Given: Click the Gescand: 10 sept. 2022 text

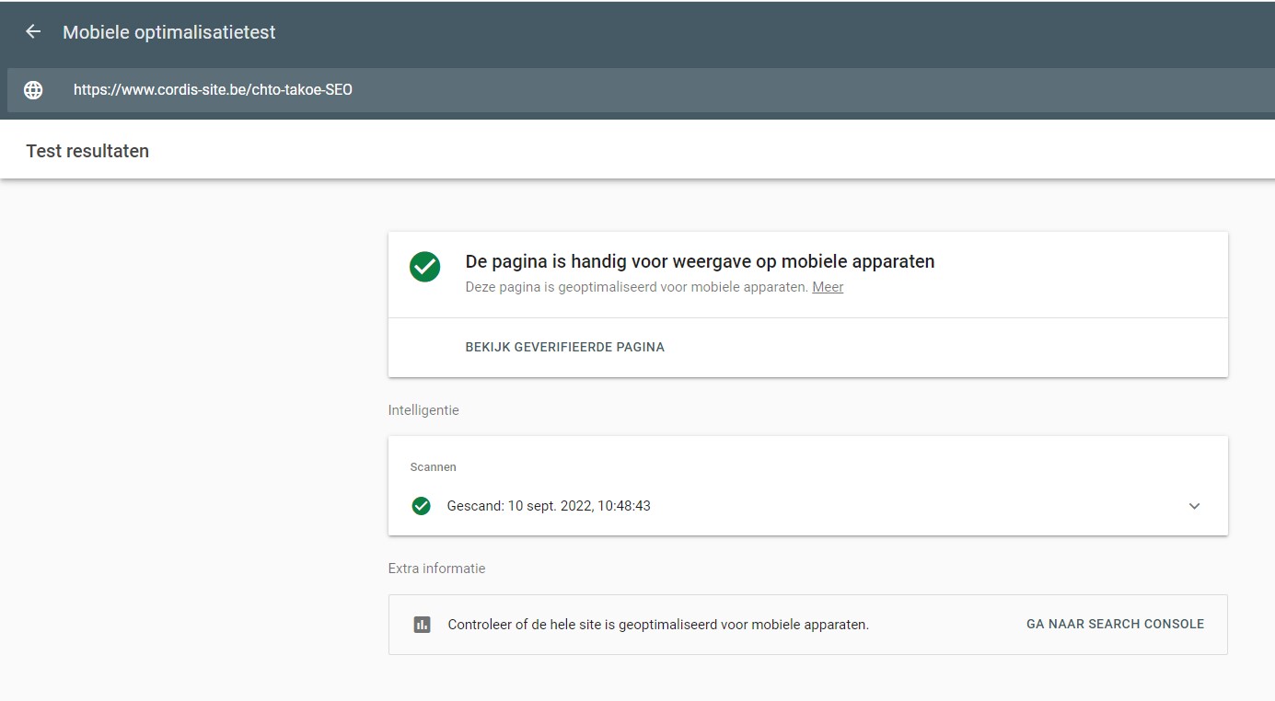Looking at the screenshot, I should click(549, 506).
